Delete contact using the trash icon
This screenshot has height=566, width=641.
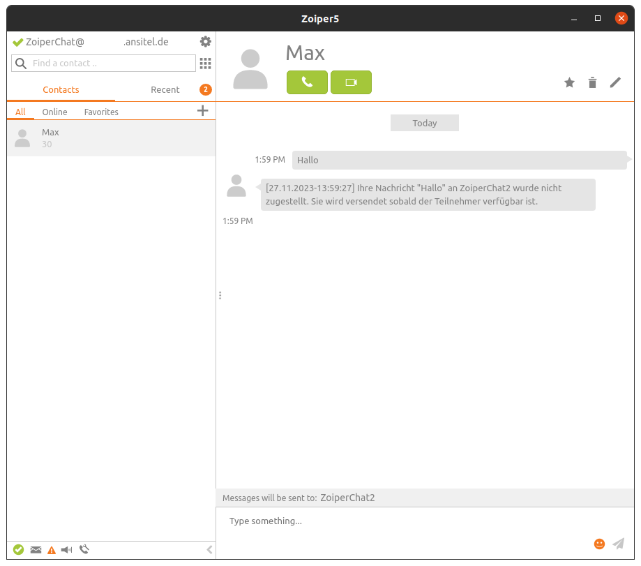[592, 83]
